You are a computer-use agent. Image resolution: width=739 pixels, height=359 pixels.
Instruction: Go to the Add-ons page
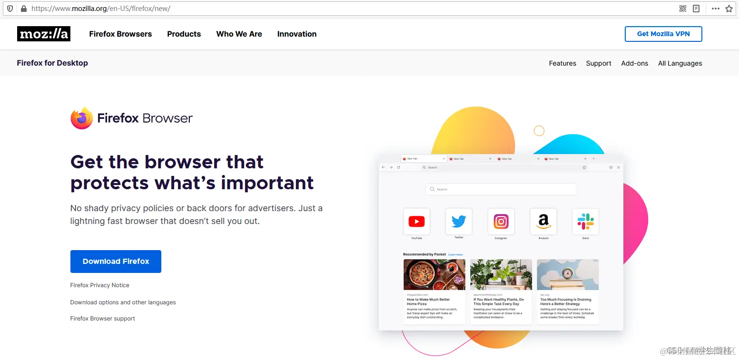coord(634,63)
